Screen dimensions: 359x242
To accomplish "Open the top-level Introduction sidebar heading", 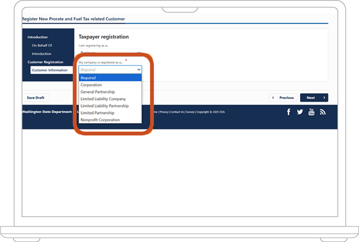I will (x=37, y=37).
